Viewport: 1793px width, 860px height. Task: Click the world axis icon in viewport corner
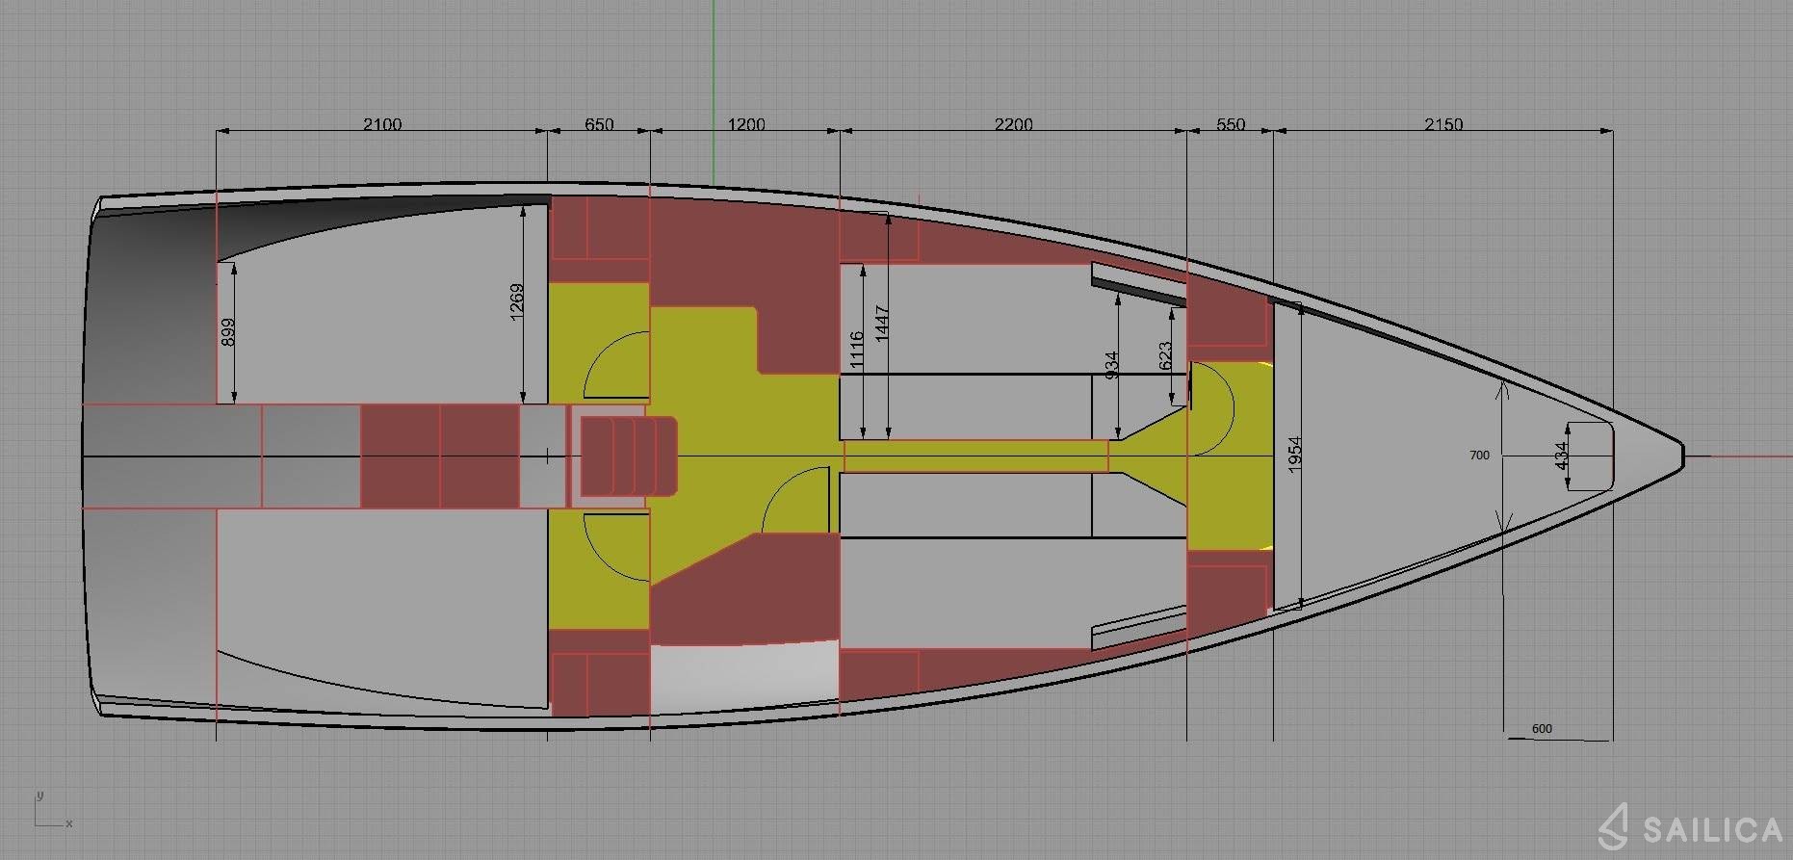(x=53, y=810)
